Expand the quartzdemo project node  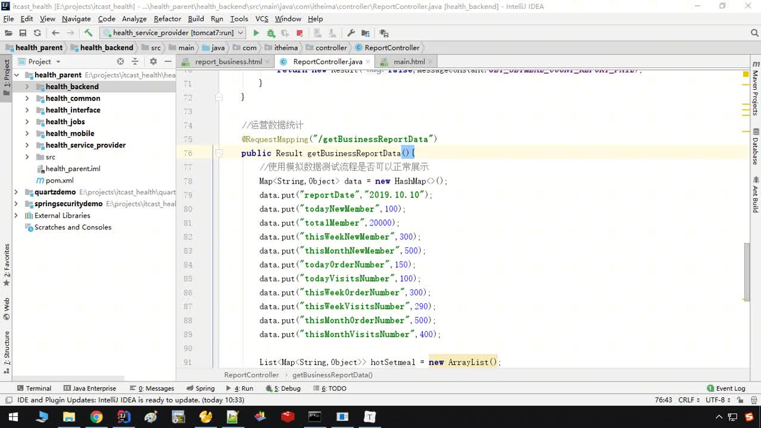pyautogui.click(x=16, y=192)
